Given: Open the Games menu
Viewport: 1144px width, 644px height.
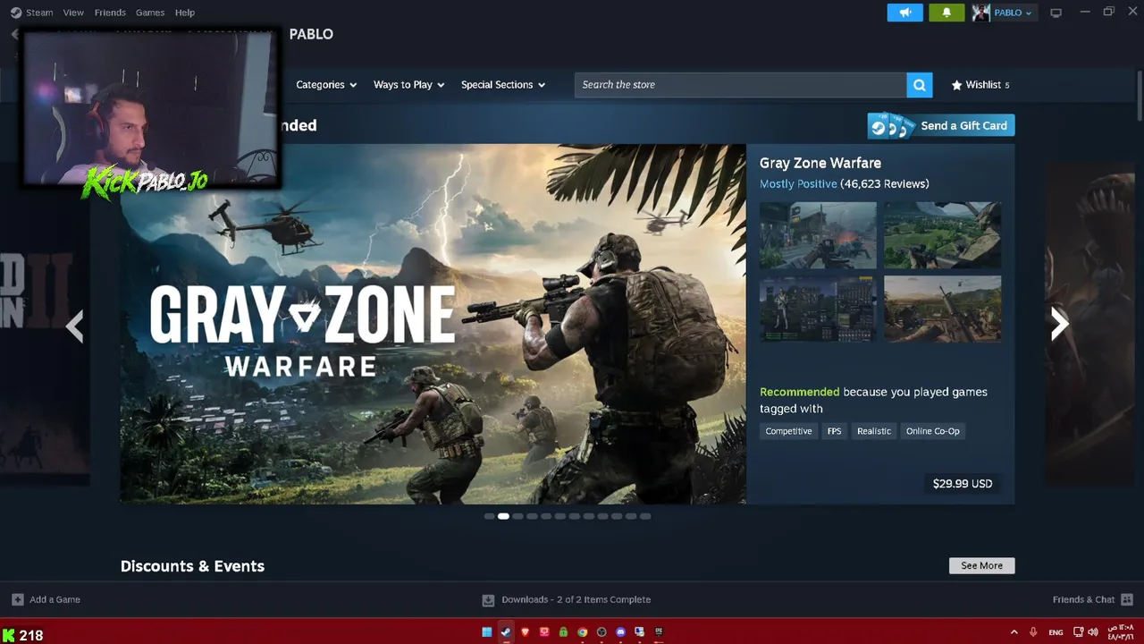Looking at the screenshot, I should [x=150, y=13].
